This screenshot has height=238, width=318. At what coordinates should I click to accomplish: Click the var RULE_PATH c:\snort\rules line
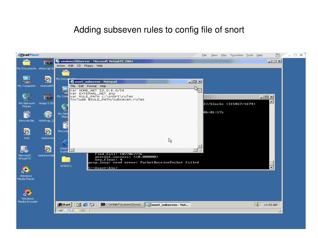(x=102, y=97)
